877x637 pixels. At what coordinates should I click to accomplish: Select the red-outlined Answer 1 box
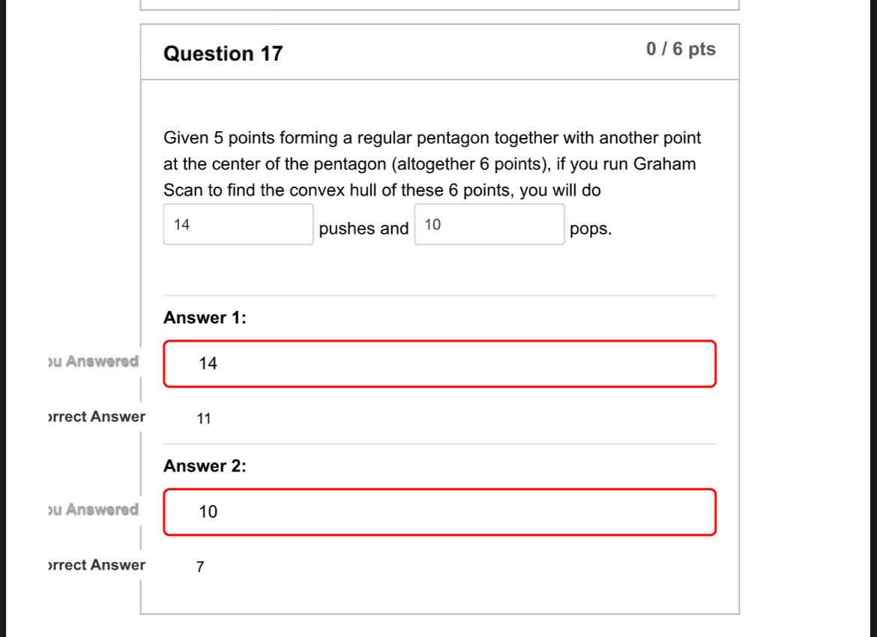(x=439, y=363)
